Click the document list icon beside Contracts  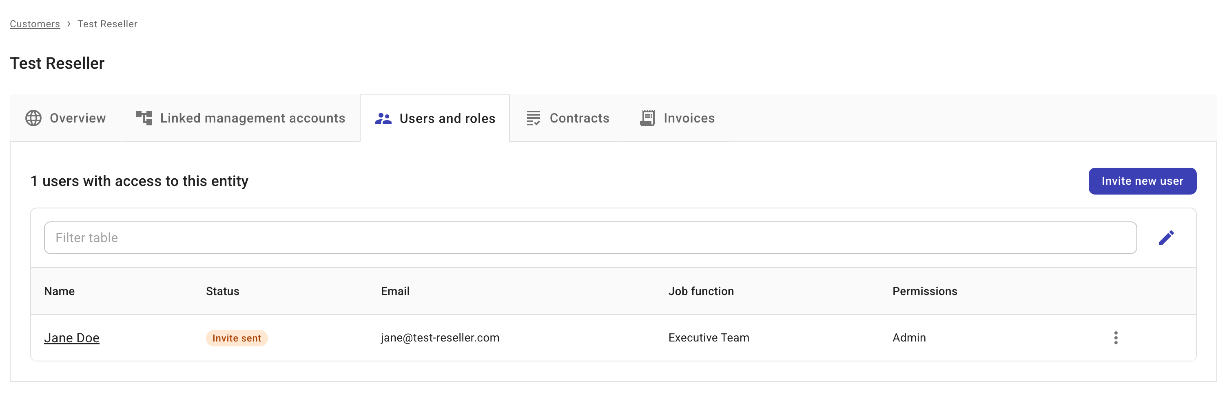pyautogui.click(x=533, y=118)
